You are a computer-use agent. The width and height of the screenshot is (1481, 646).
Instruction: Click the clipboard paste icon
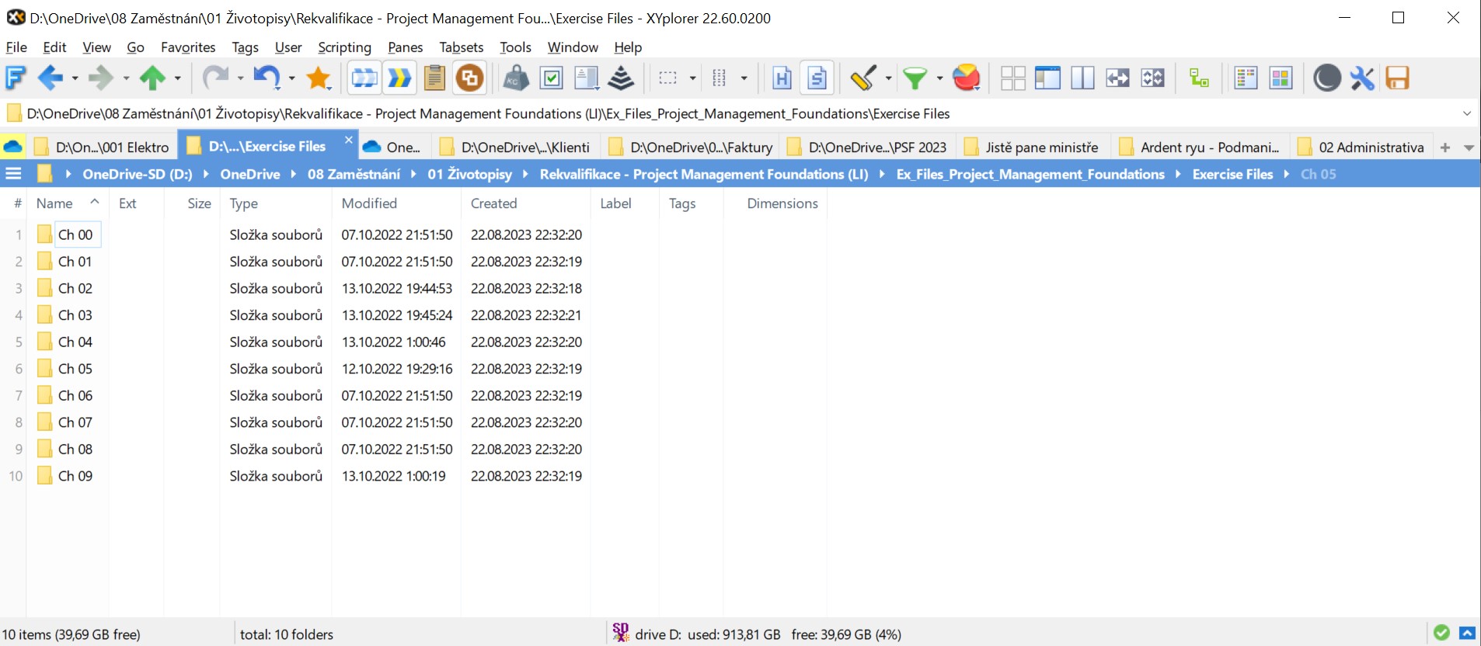434,78
